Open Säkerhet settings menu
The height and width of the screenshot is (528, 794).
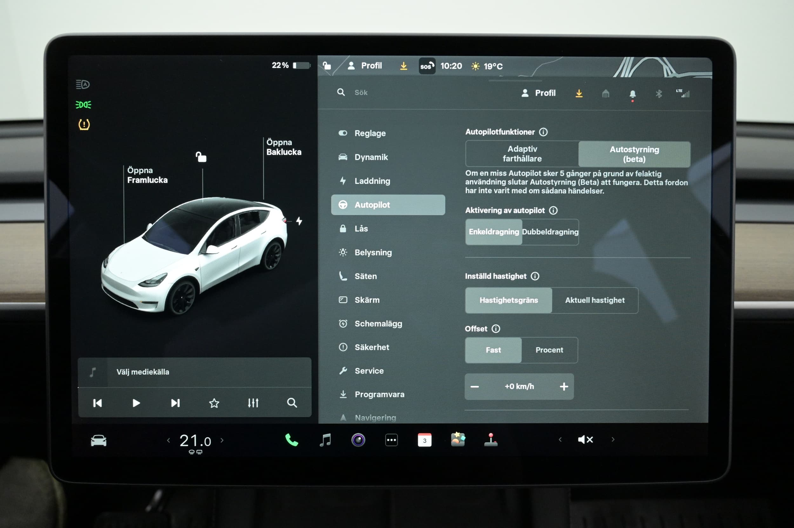pos(388,347)
